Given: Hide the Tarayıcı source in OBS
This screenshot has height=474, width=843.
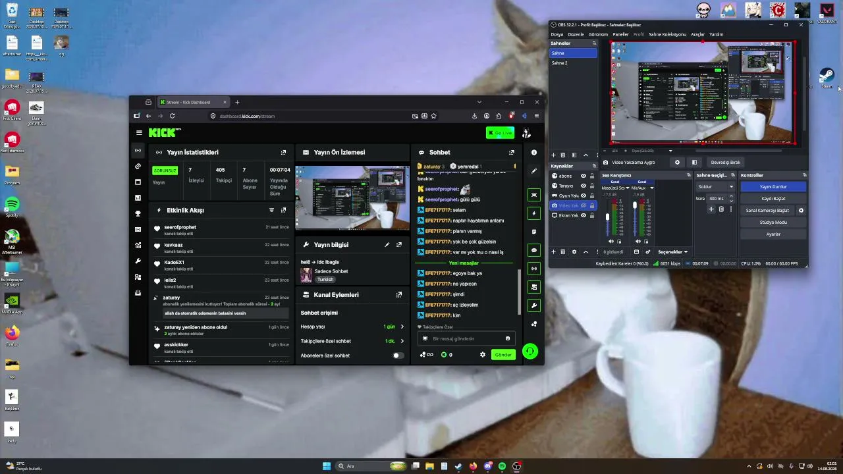Looking at the screenshot, I should [x=583, y=186].
